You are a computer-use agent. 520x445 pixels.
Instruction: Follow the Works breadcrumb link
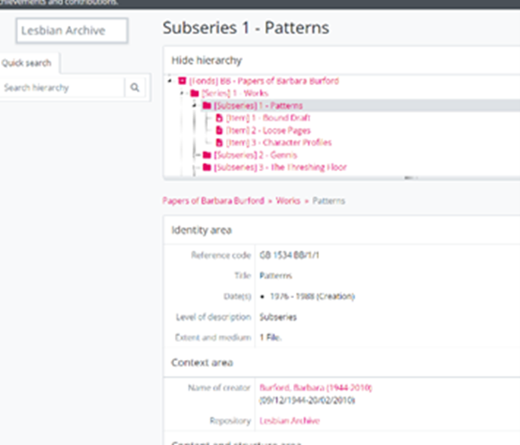[288, 201]
